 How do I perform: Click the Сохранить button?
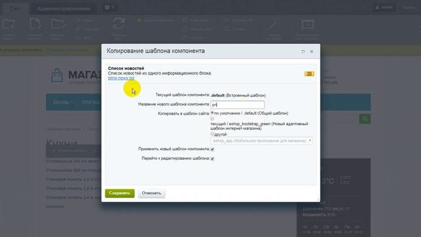point(120,193)
